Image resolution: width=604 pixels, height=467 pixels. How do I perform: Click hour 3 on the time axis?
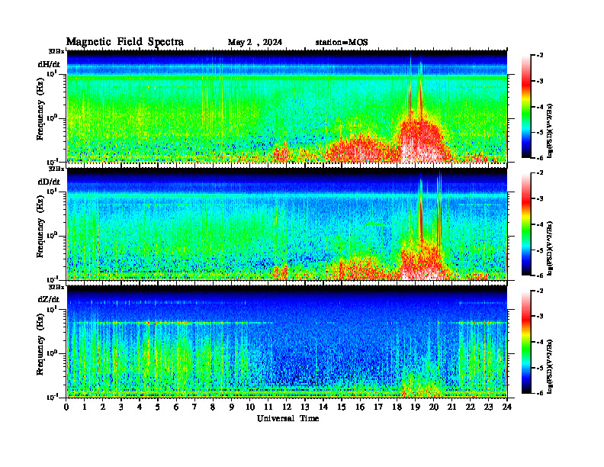pos(121,407)
